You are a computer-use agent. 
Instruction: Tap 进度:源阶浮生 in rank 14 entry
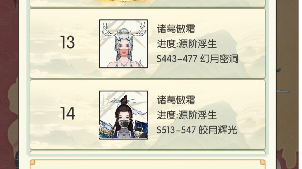tap(187, 115)
